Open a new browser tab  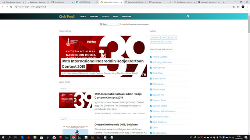pyautogui.click(x=224, y=2)
